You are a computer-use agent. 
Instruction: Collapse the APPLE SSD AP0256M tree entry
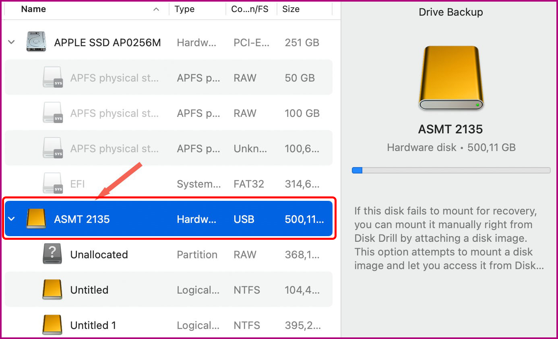coord(11,42)
